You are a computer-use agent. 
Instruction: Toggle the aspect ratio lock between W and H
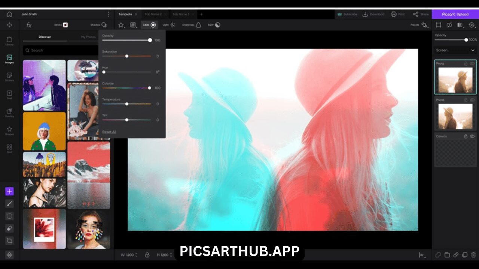coord(147,255)
